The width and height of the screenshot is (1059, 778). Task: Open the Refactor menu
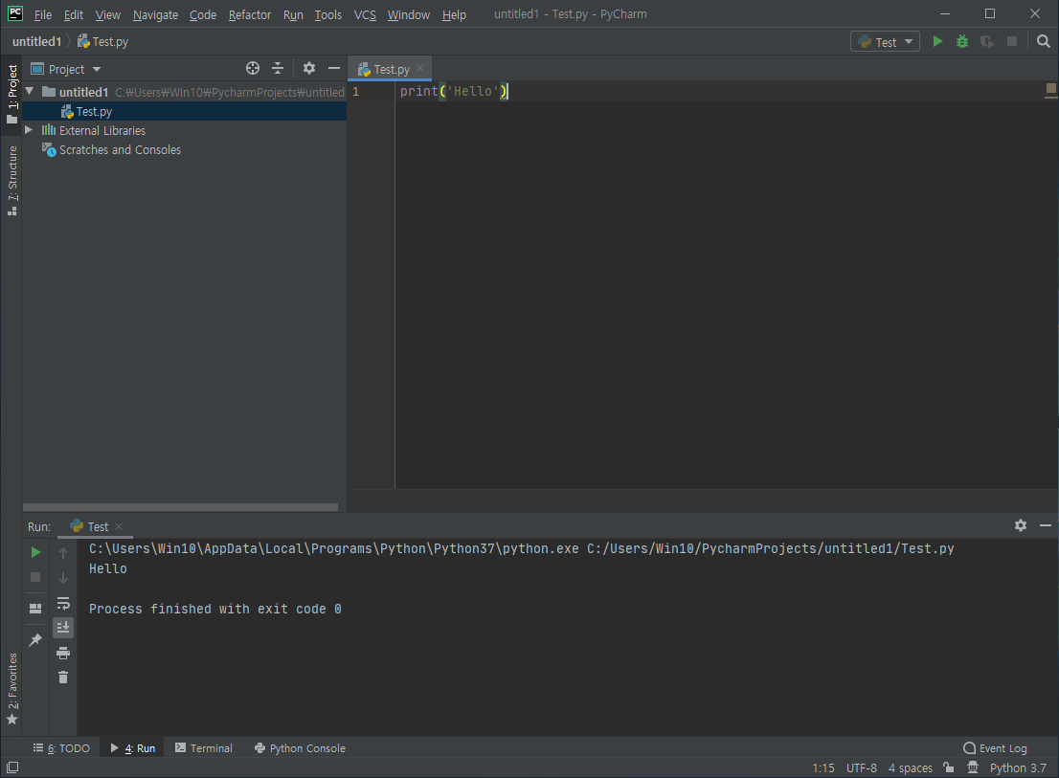[249, 14]
